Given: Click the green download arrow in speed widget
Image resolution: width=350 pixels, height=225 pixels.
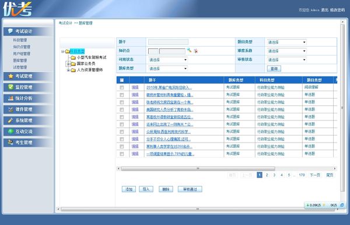Looking at the screenshot, I should pyautogui.click(x=307, y=205).
